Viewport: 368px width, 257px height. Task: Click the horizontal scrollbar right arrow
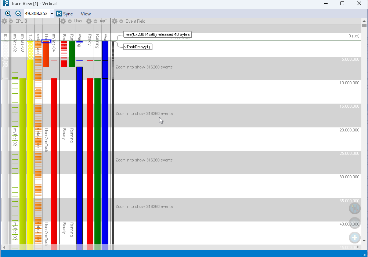[x=358, y=247]
